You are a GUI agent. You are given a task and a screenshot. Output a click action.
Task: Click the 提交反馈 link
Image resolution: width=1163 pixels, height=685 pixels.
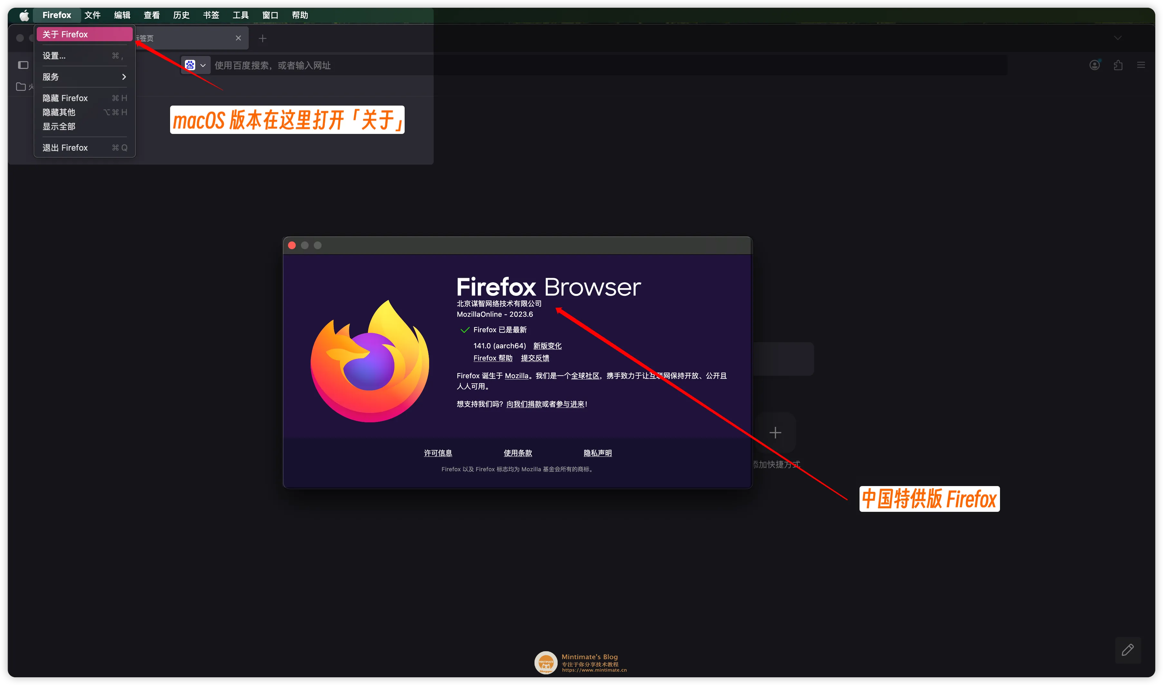tap(535, 358)
